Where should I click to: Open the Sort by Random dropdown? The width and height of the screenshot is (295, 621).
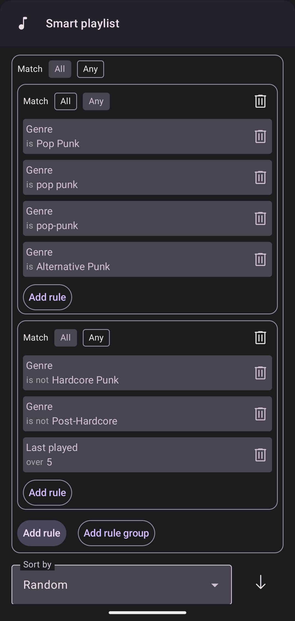[x=122, y=585]
